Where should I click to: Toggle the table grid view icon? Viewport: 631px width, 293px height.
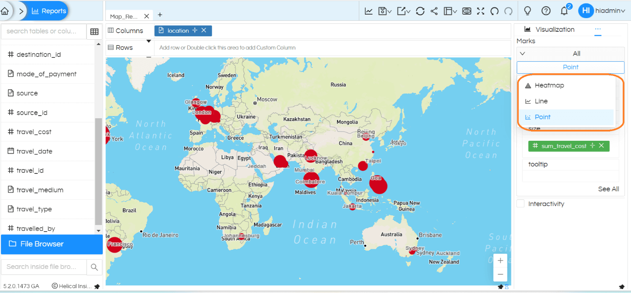pyautogui.click(x=94, y=32)
